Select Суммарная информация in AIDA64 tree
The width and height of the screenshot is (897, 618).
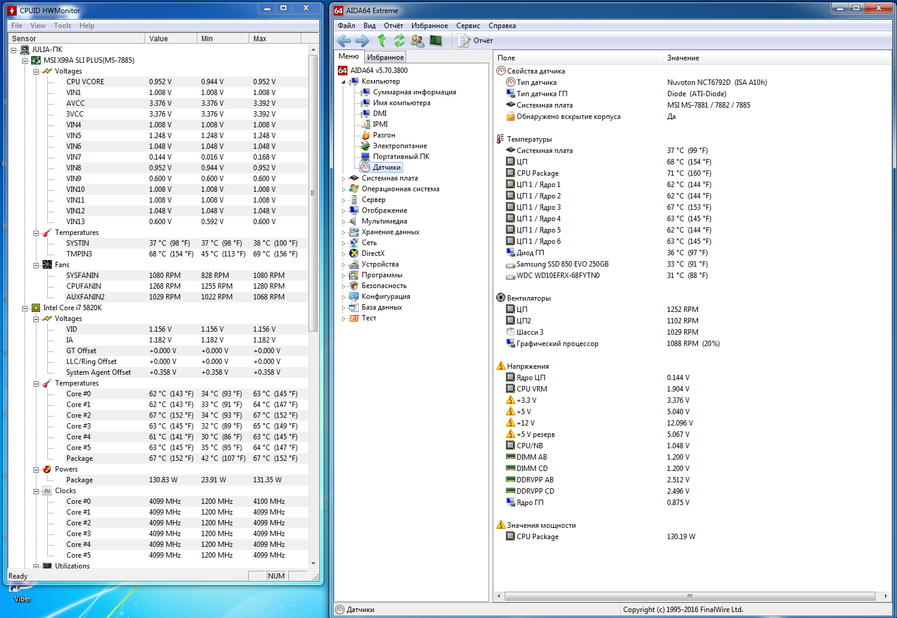[x=414, y=92]
